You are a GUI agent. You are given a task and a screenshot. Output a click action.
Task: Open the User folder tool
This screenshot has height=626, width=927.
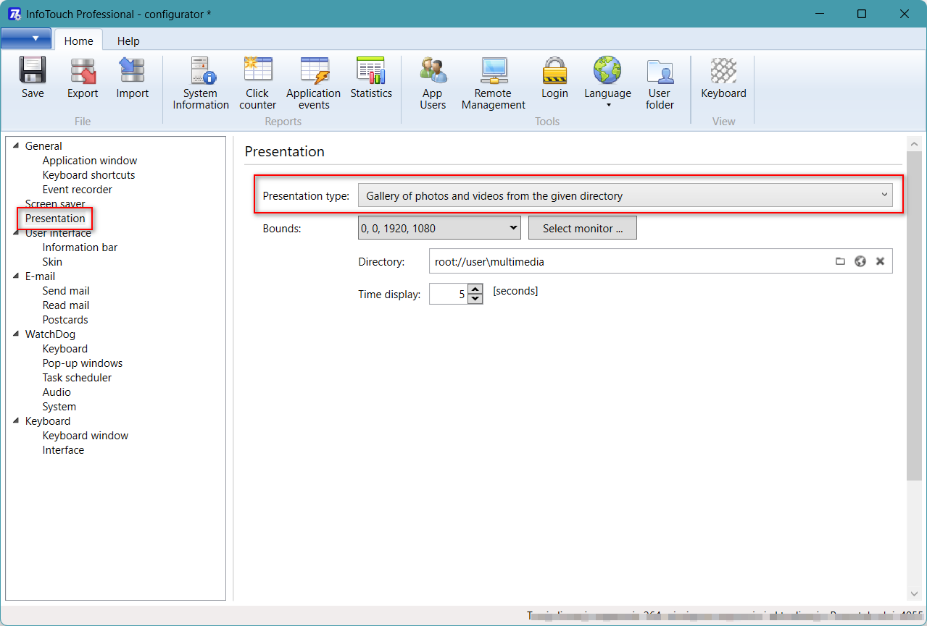coord(660,83)
